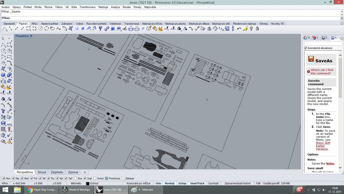Click the Explode tool in left sidebar

pyautogui.click(x=9, y=87)
